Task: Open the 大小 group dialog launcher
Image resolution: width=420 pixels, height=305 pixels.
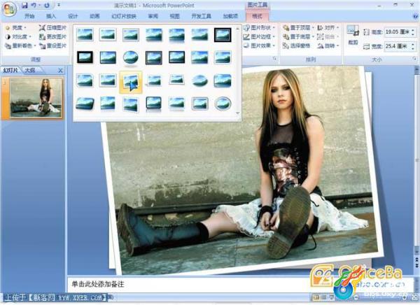Action: [414, 58]
